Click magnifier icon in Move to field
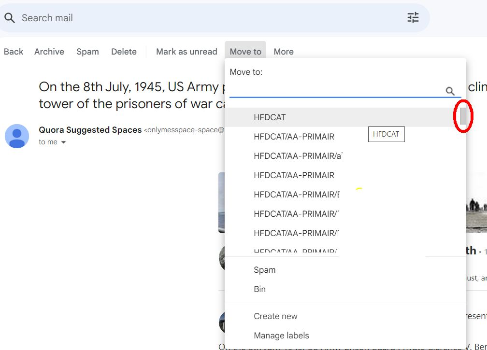 [450, 91]
